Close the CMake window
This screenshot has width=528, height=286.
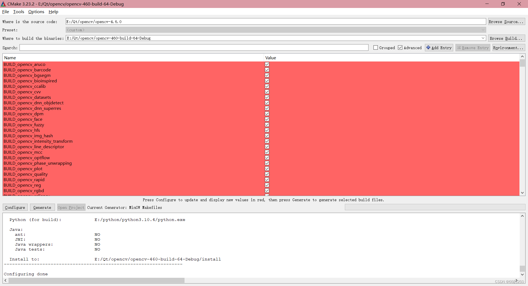519,4
